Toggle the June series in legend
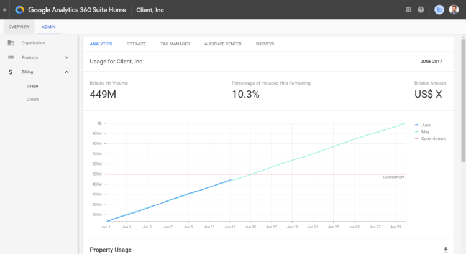Screen dimensions: 466x254 [423, 125]
